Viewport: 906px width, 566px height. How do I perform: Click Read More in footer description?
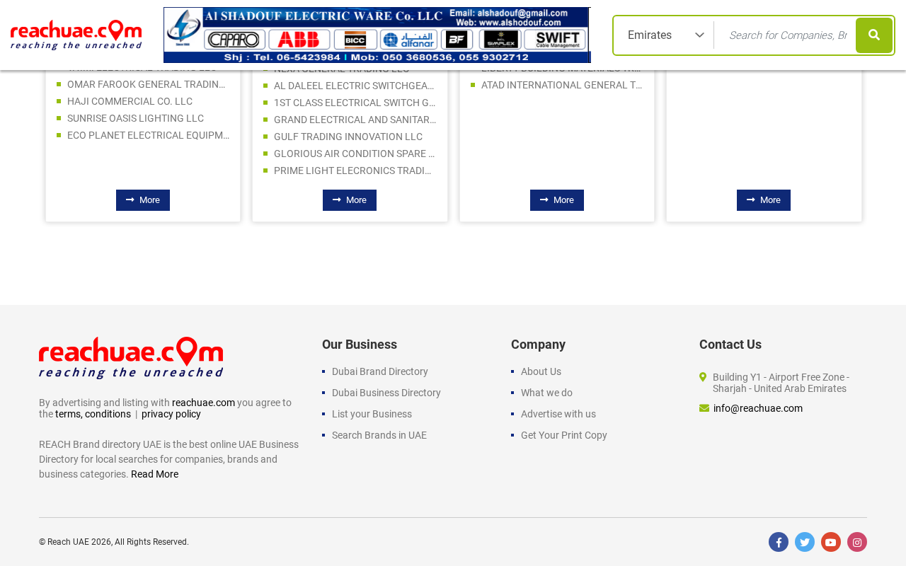click(x=154, y=474)
